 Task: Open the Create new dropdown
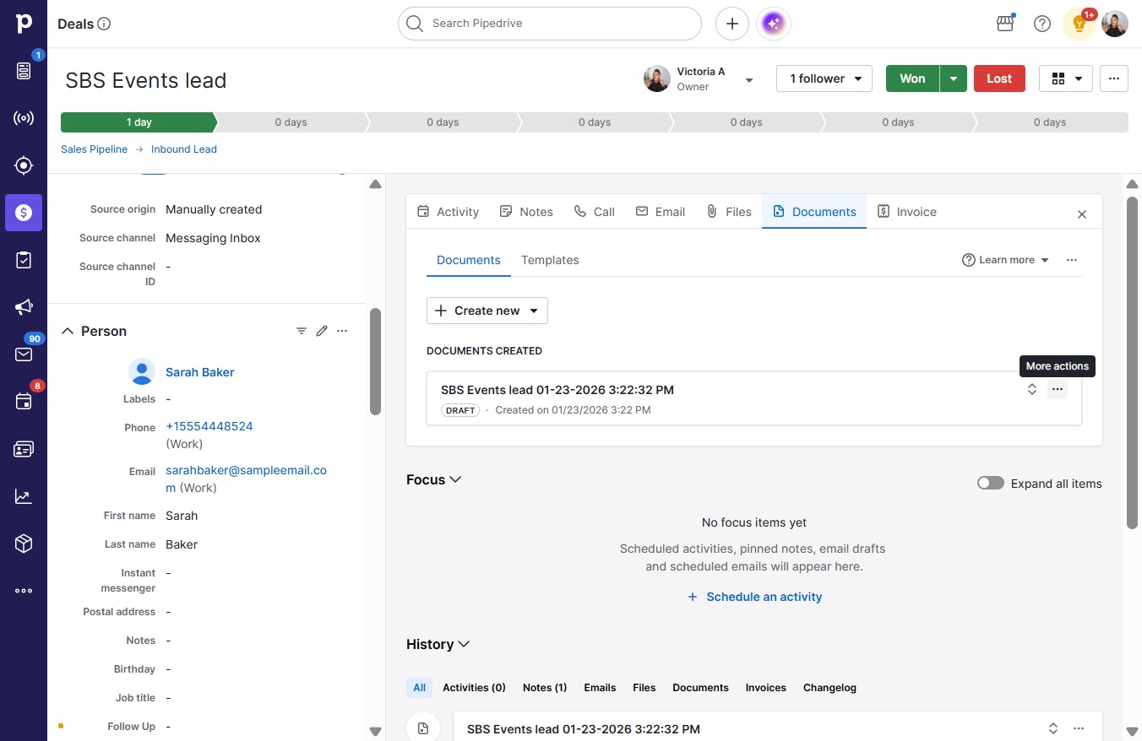coord(487,311)
